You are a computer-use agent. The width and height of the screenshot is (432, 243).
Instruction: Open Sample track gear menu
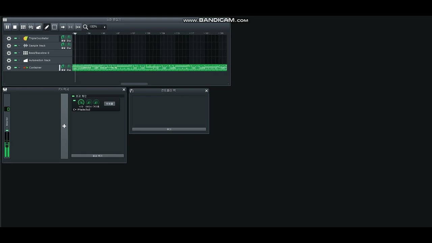tap(9, 46)
